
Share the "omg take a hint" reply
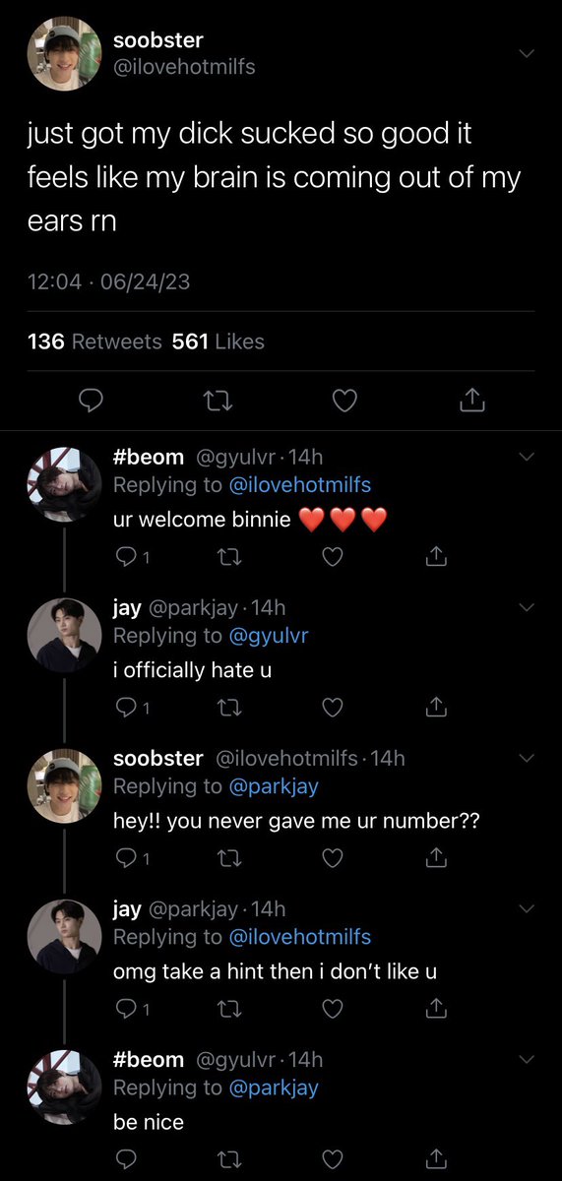click(x=437, y=1009)
